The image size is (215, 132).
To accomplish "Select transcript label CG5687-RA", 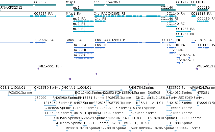I will coord(43,14).
